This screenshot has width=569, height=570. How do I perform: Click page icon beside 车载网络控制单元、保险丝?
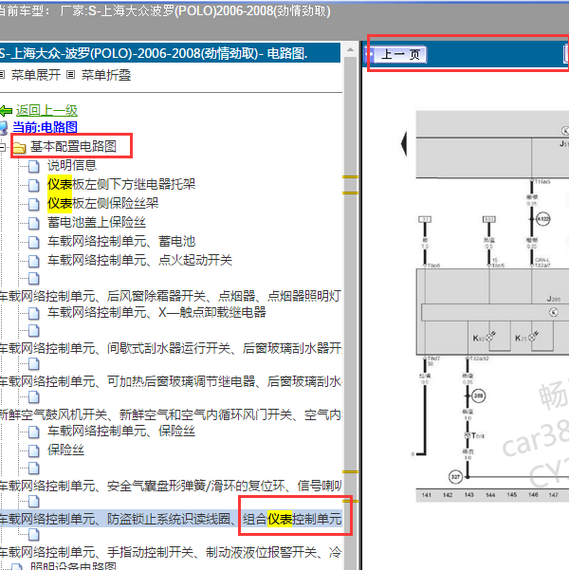pyautogui.click(x=34, y=432)
